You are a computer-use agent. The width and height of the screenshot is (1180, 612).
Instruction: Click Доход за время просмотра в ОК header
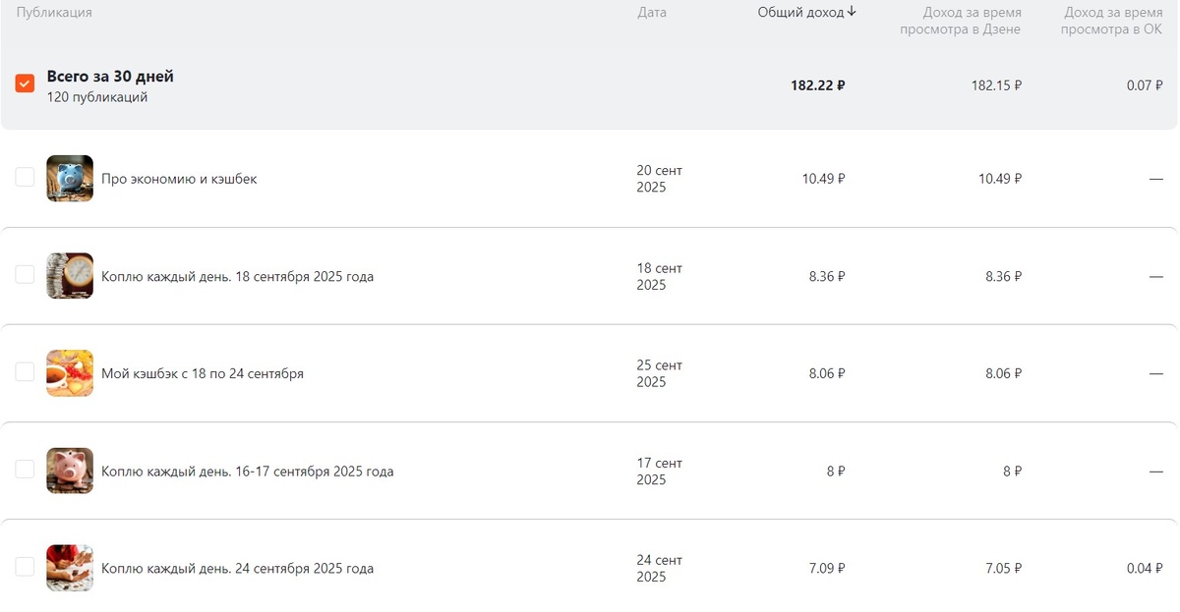coord(1112,21)
